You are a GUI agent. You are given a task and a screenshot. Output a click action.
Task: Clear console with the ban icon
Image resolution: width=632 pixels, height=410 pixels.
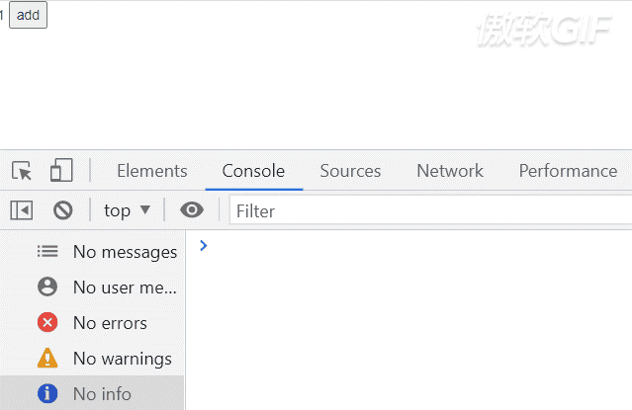[63, 210]
